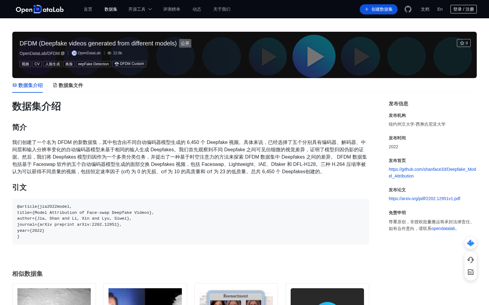Viewport: 489px width, 305px height.
Task: Open the Reenactment similar dataset thumbnail
Action: [x=236, y=296]
